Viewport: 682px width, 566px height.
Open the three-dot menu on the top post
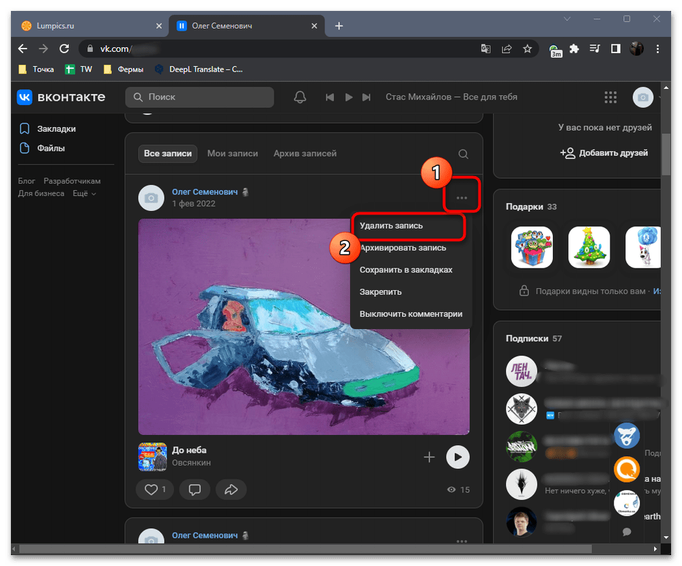[461, 198]
